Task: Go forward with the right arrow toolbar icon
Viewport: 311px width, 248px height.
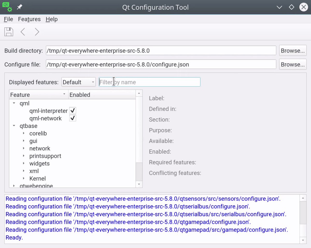Action: pos(37,32)
